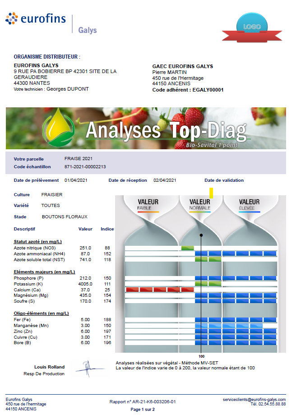This screenshot has height=419, width=296.
Task: Click the red bar for Calcium
Action: (160, 290)
